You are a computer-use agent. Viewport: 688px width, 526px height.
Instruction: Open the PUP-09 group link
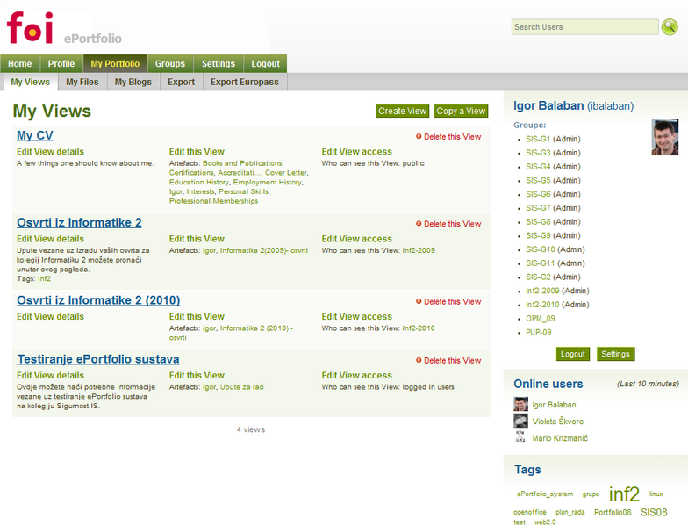539,332
